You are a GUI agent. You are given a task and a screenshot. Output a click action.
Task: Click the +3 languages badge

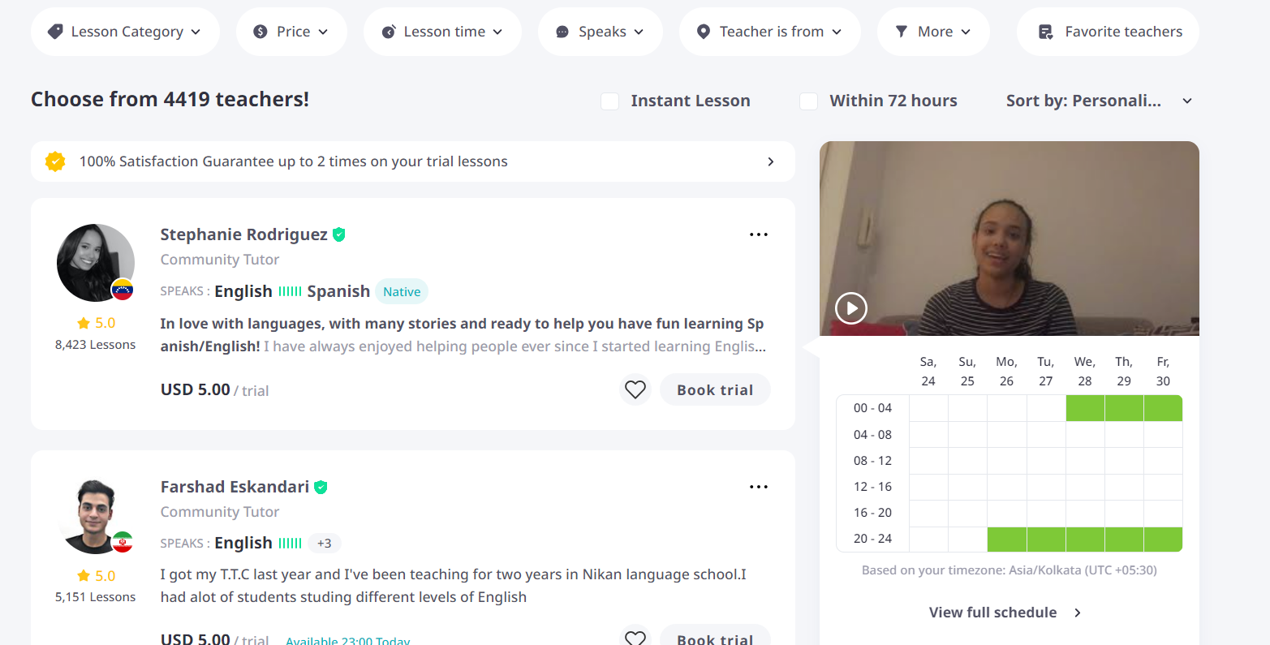tap(324, 544)
